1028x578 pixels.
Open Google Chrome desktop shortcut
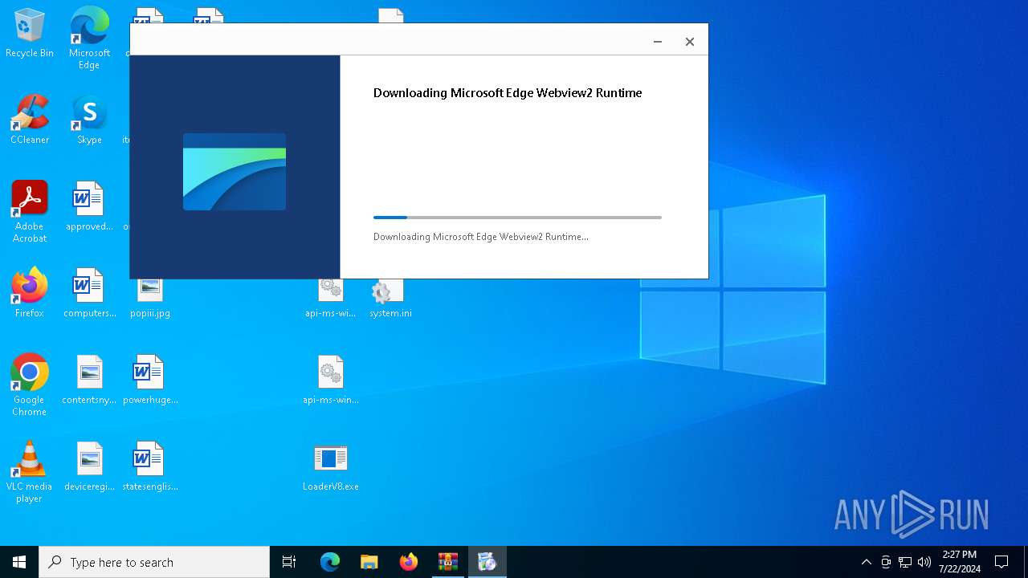tap(30, 385)
